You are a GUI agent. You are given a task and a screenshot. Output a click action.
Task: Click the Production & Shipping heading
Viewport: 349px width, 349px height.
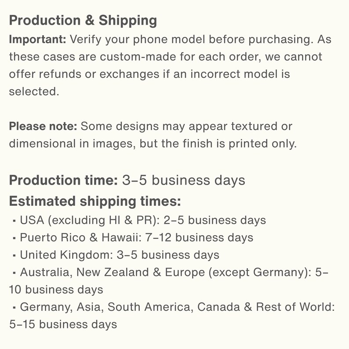coord(83,21)
